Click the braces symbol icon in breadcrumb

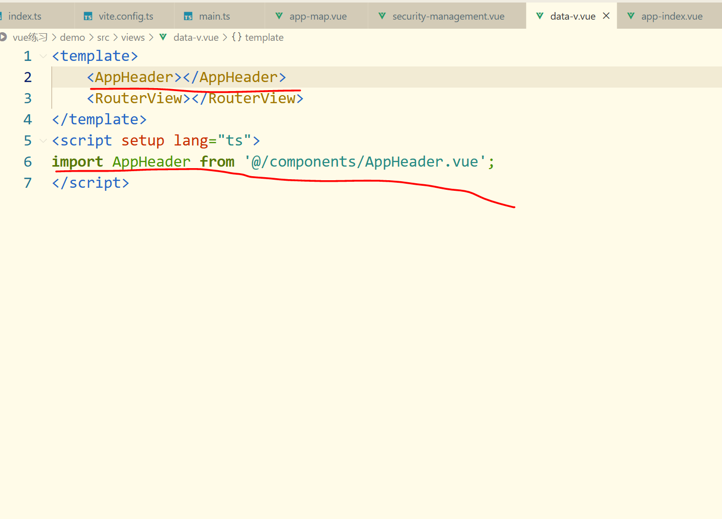[x=236, y=37]
